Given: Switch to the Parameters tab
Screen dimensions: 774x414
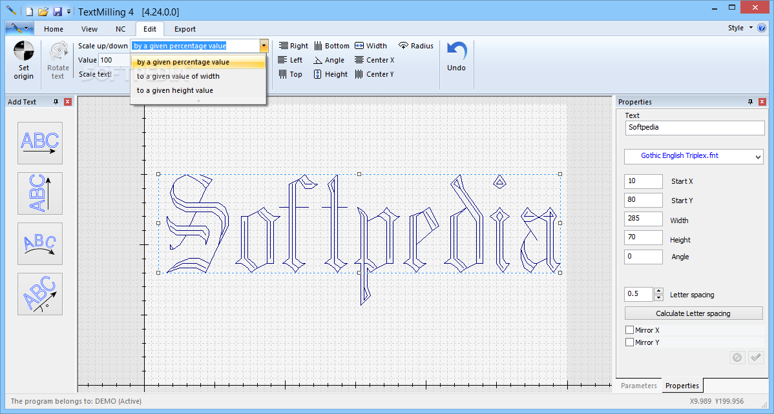Looking at the screenshot, I should (x=639, y=386).
